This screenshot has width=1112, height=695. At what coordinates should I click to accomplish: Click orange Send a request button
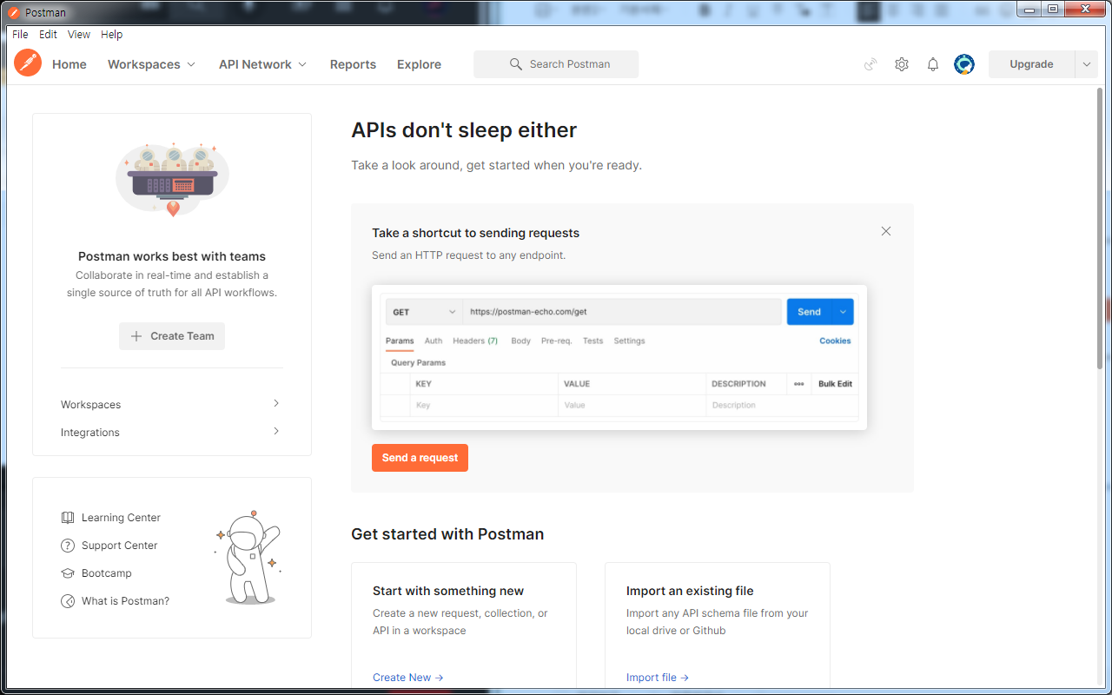[420, 458]
